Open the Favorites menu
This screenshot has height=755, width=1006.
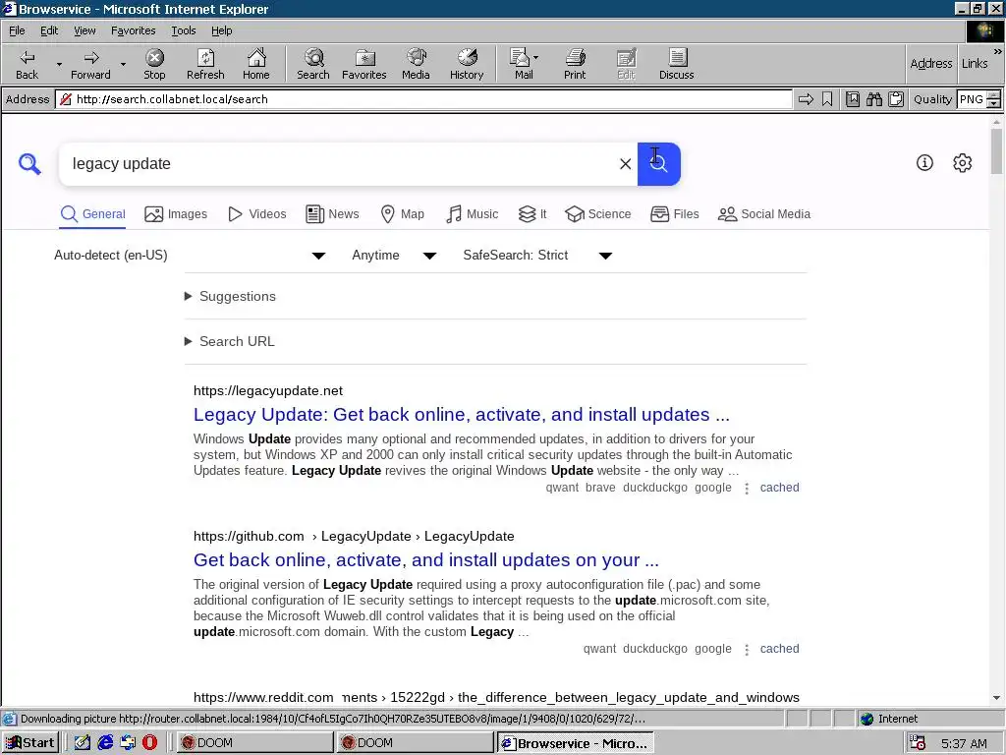tap(133, 30)
